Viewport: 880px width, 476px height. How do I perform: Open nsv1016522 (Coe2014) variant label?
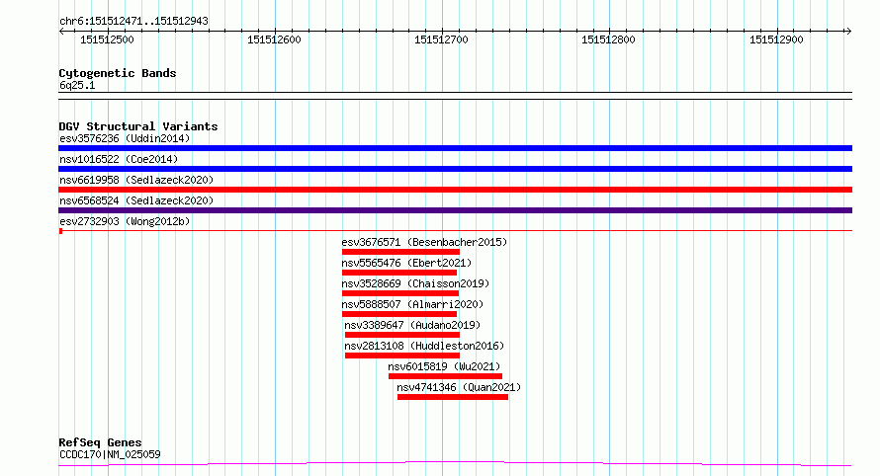coord(119,159)
